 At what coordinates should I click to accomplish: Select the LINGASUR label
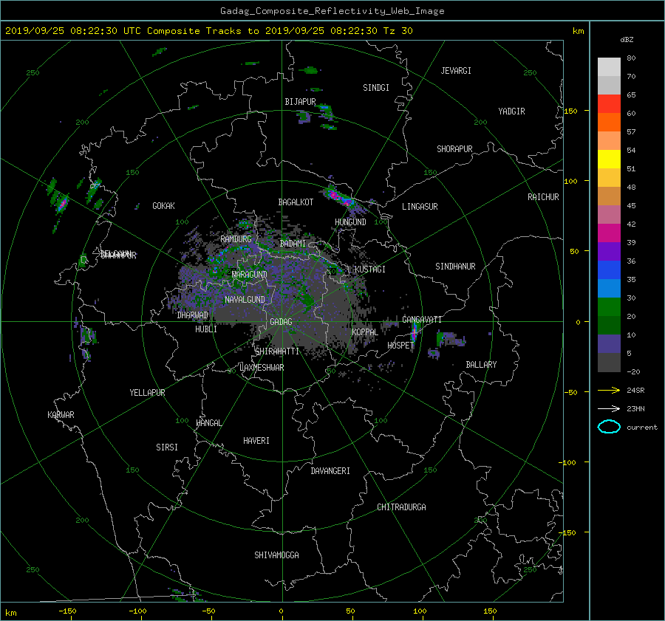(420, 207)
